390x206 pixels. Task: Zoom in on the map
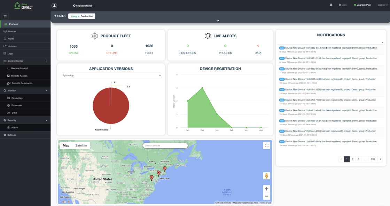[x=266, y=189]
